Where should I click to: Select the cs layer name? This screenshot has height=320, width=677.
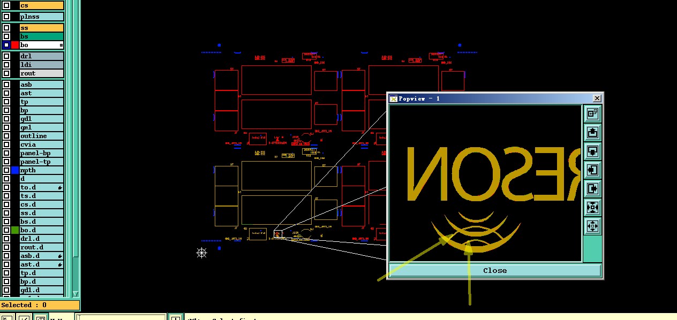(42, 5)
